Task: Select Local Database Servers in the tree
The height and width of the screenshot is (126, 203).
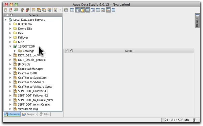Action: [29, 20]
